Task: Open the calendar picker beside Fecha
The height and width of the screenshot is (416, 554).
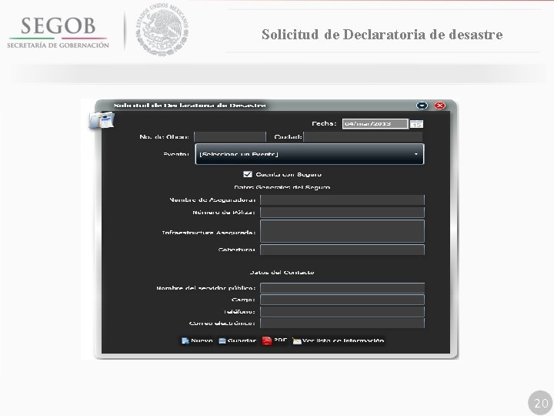Action: [416, 124]
